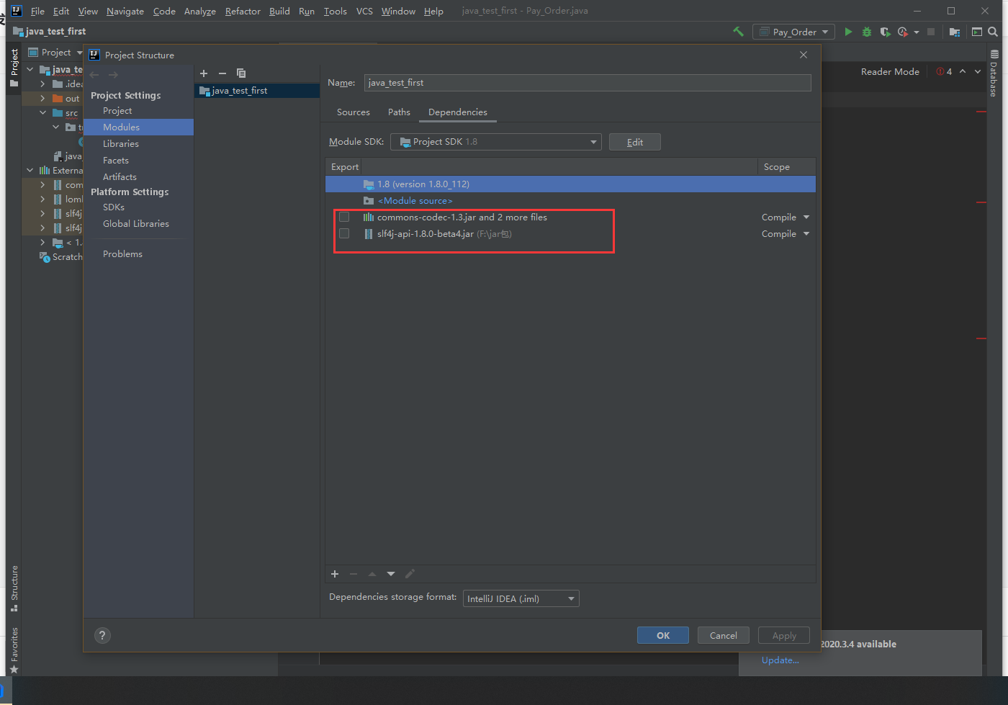
Task: Switch to the Paths tab
Action: click(399, 112)
